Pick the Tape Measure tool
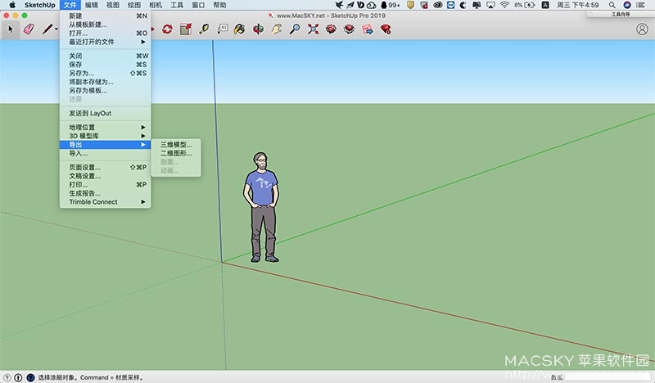The height and width of the screenshot is (383, 655). click(204, 29)
